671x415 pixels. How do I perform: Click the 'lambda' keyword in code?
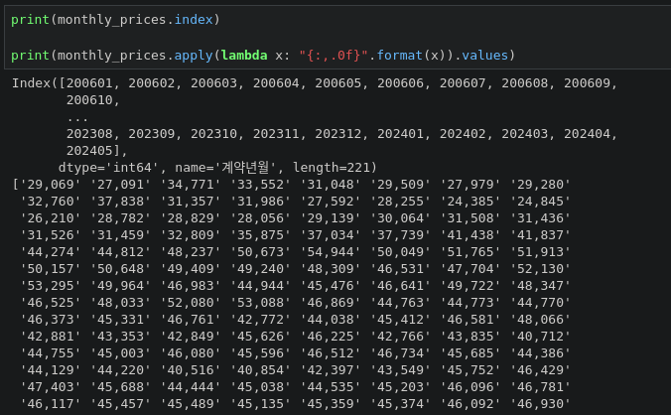pos(244,56)
